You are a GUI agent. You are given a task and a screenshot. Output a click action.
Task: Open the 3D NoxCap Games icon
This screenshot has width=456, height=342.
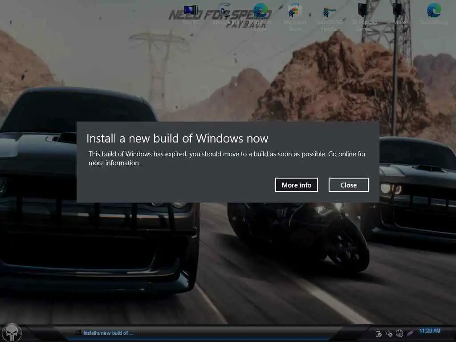(x=364, y=16)
